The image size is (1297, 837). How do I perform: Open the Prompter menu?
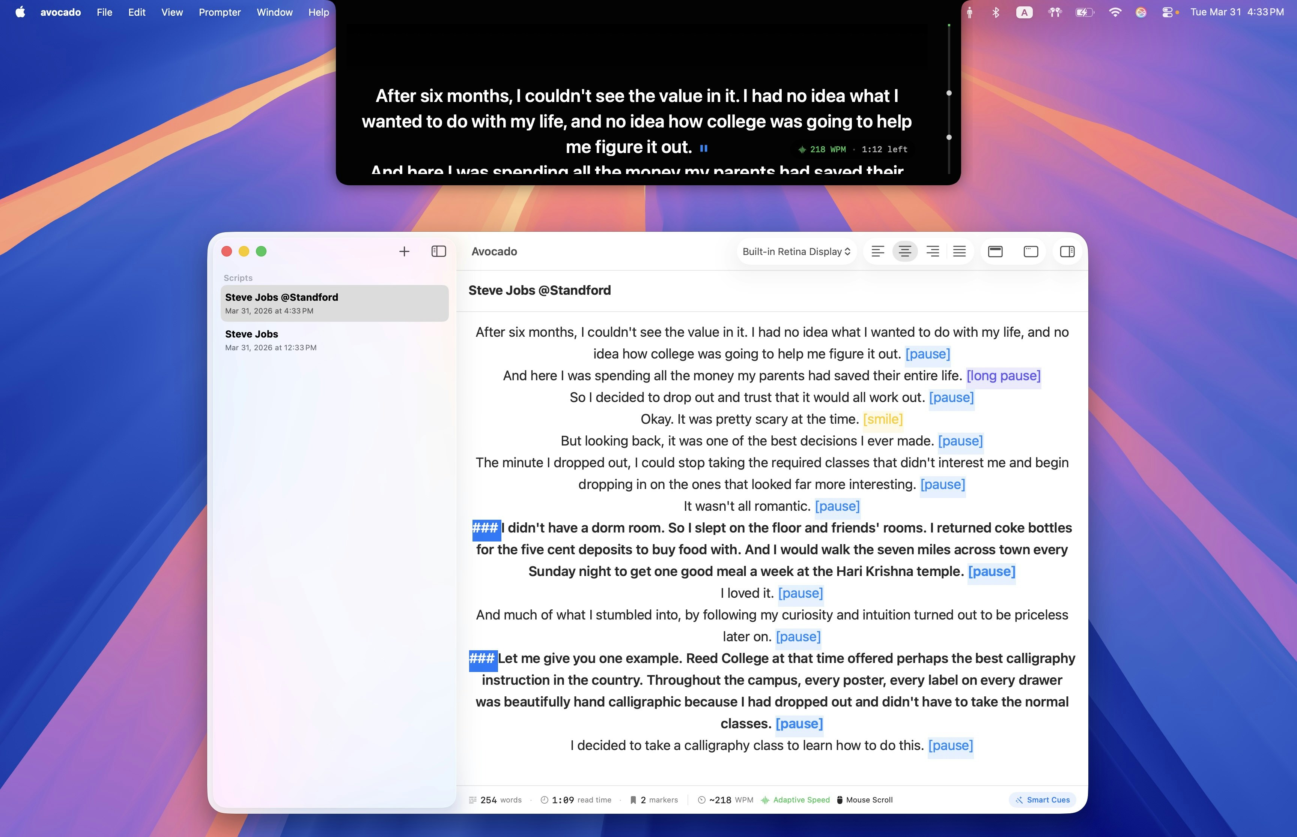(x=220, y=12)
